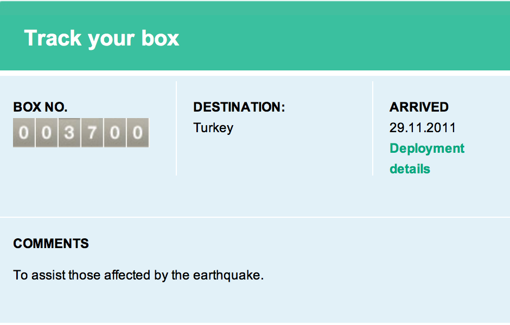This screenshot has width=510, height=325.
Task: Open the Deployment details link
Action: pos(427,159)
